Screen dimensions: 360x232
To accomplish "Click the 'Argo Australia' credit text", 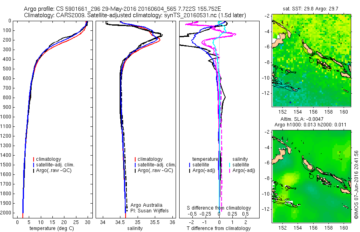I will coord(146,205).
